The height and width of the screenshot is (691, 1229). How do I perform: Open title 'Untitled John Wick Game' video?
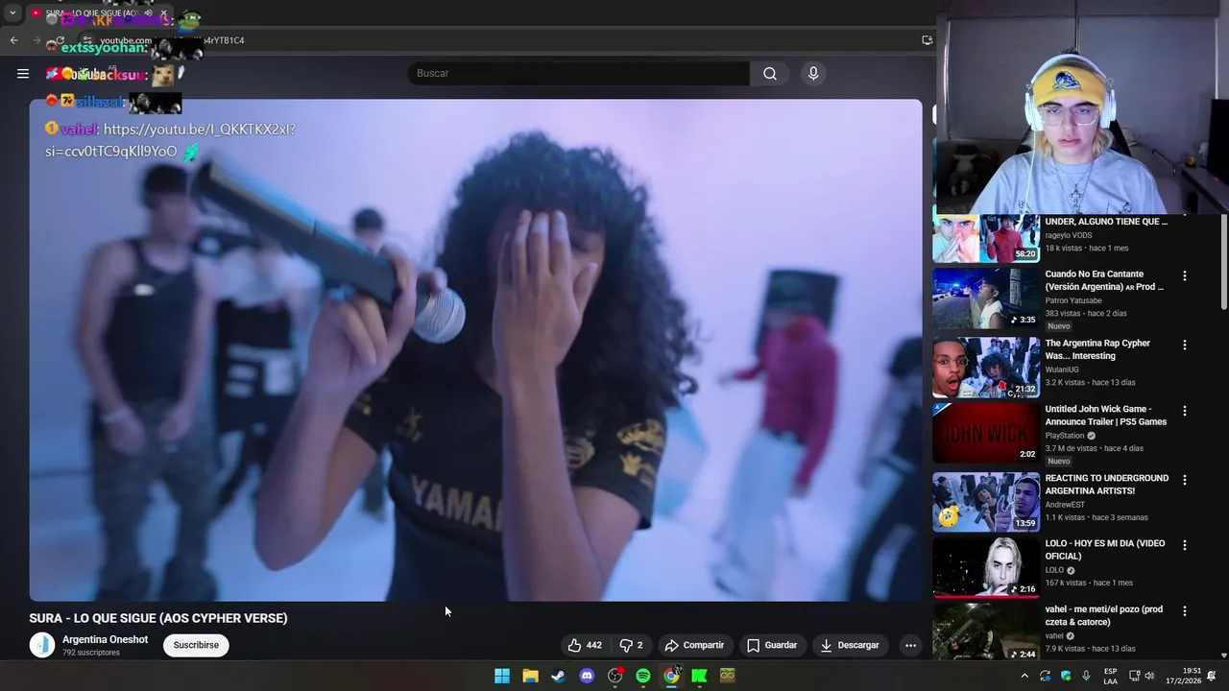(x=1106, y=416)
